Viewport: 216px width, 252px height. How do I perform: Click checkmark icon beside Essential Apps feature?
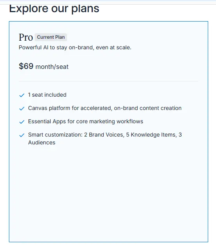pos(21,122)
